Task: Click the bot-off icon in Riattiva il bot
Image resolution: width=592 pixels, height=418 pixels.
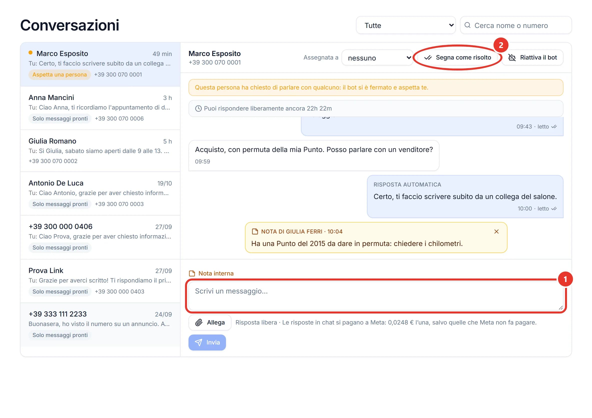Action: (512, 57)
